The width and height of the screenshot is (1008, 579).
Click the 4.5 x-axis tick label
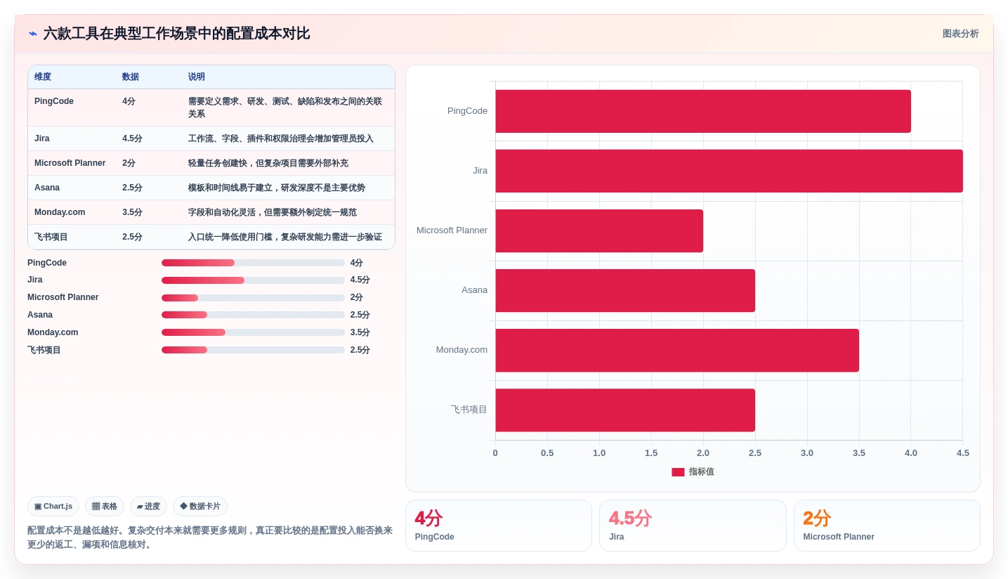pos(962,453)
